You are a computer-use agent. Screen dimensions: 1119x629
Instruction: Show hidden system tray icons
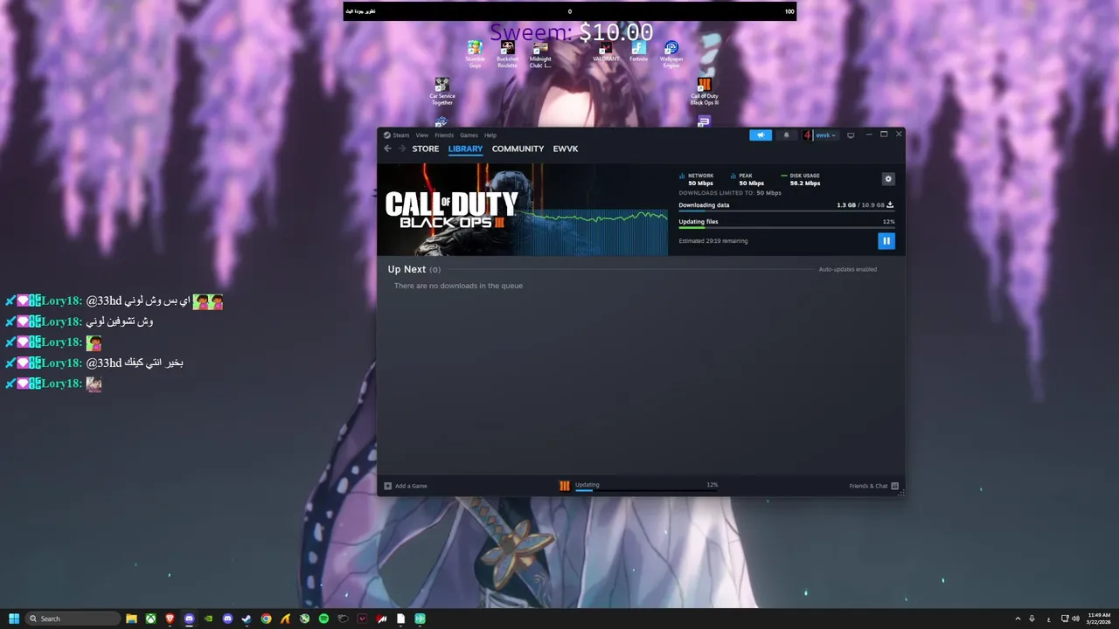pyautogui.click(x=1018, y=619)
